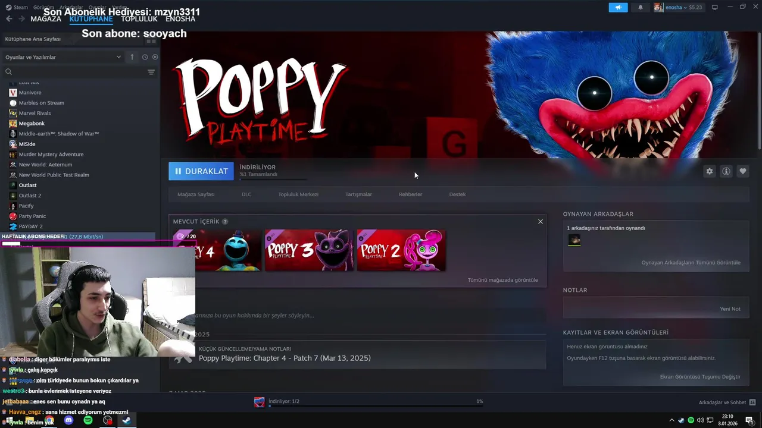This screenshot has width=762, height=428.
Task: Open Chapter 4 Patch 7 news post
Action: (x=285, y=358)
